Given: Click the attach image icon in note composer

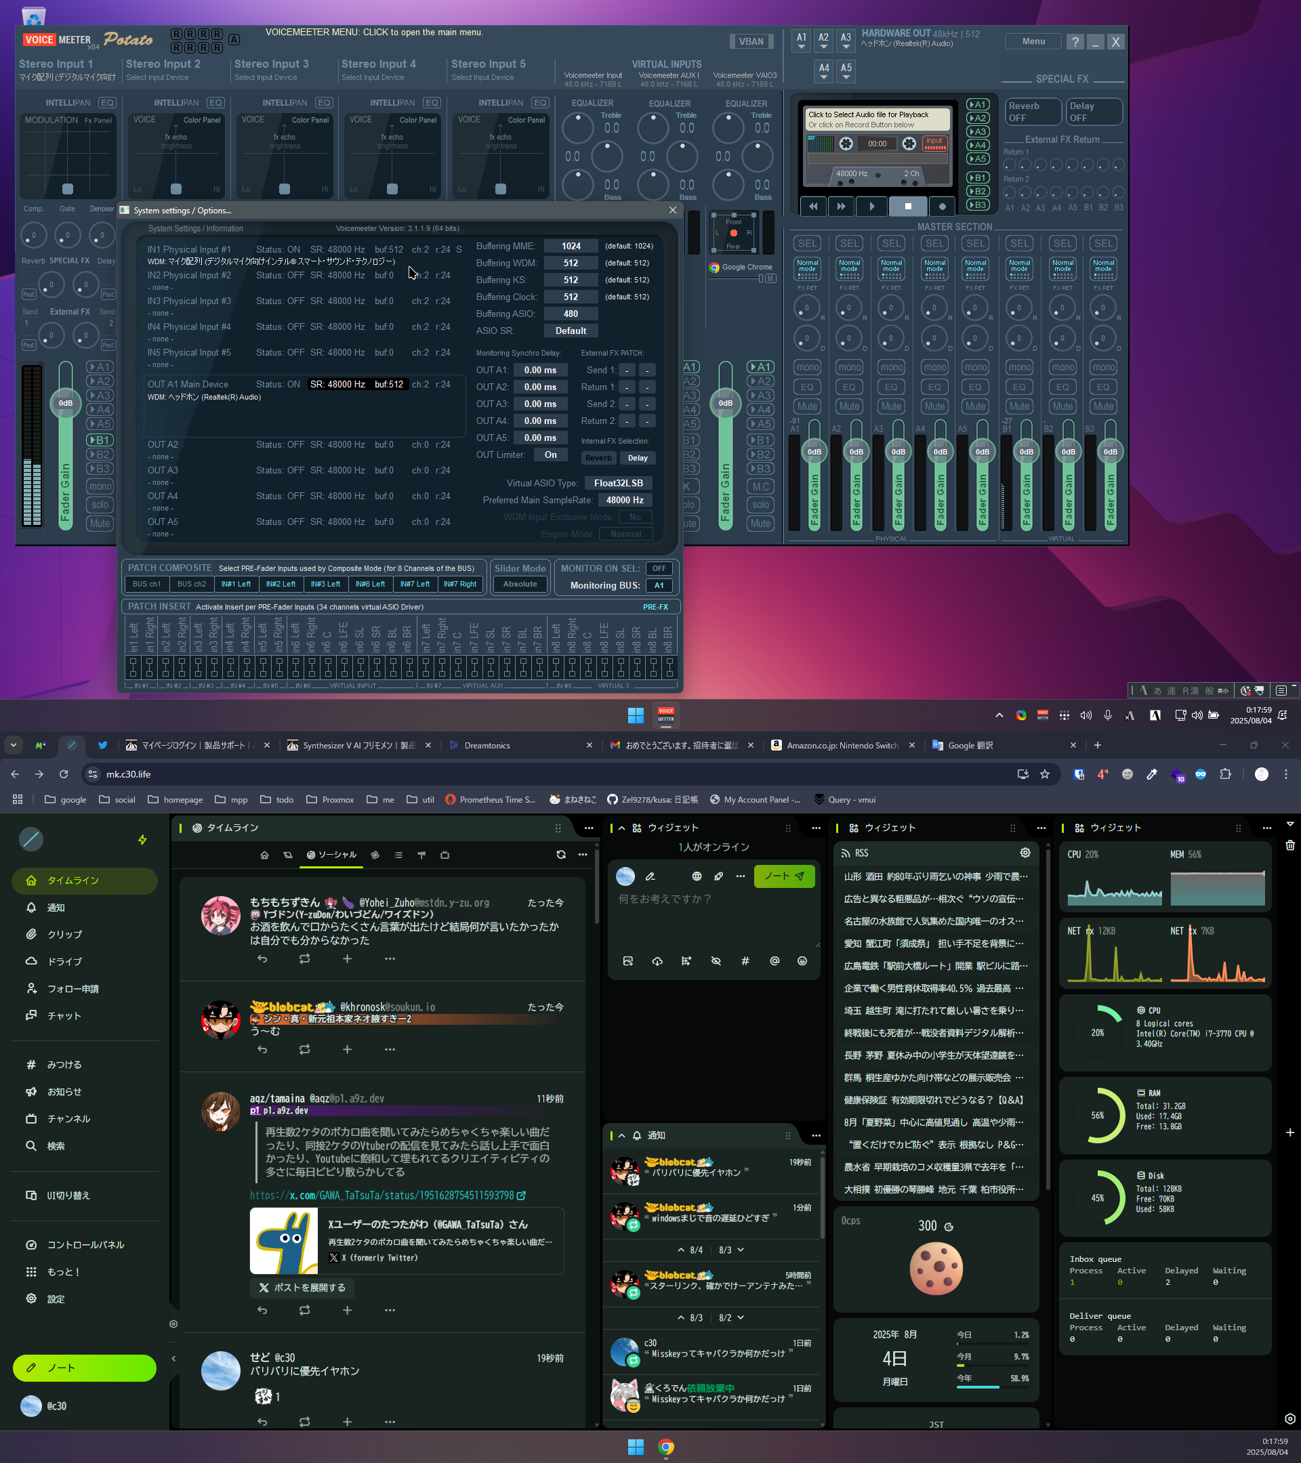Looking at the screenshot, I should coord(628,961).
